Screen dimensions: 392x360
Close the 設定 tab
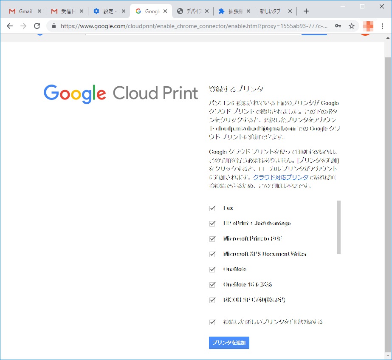click(124, 11)
